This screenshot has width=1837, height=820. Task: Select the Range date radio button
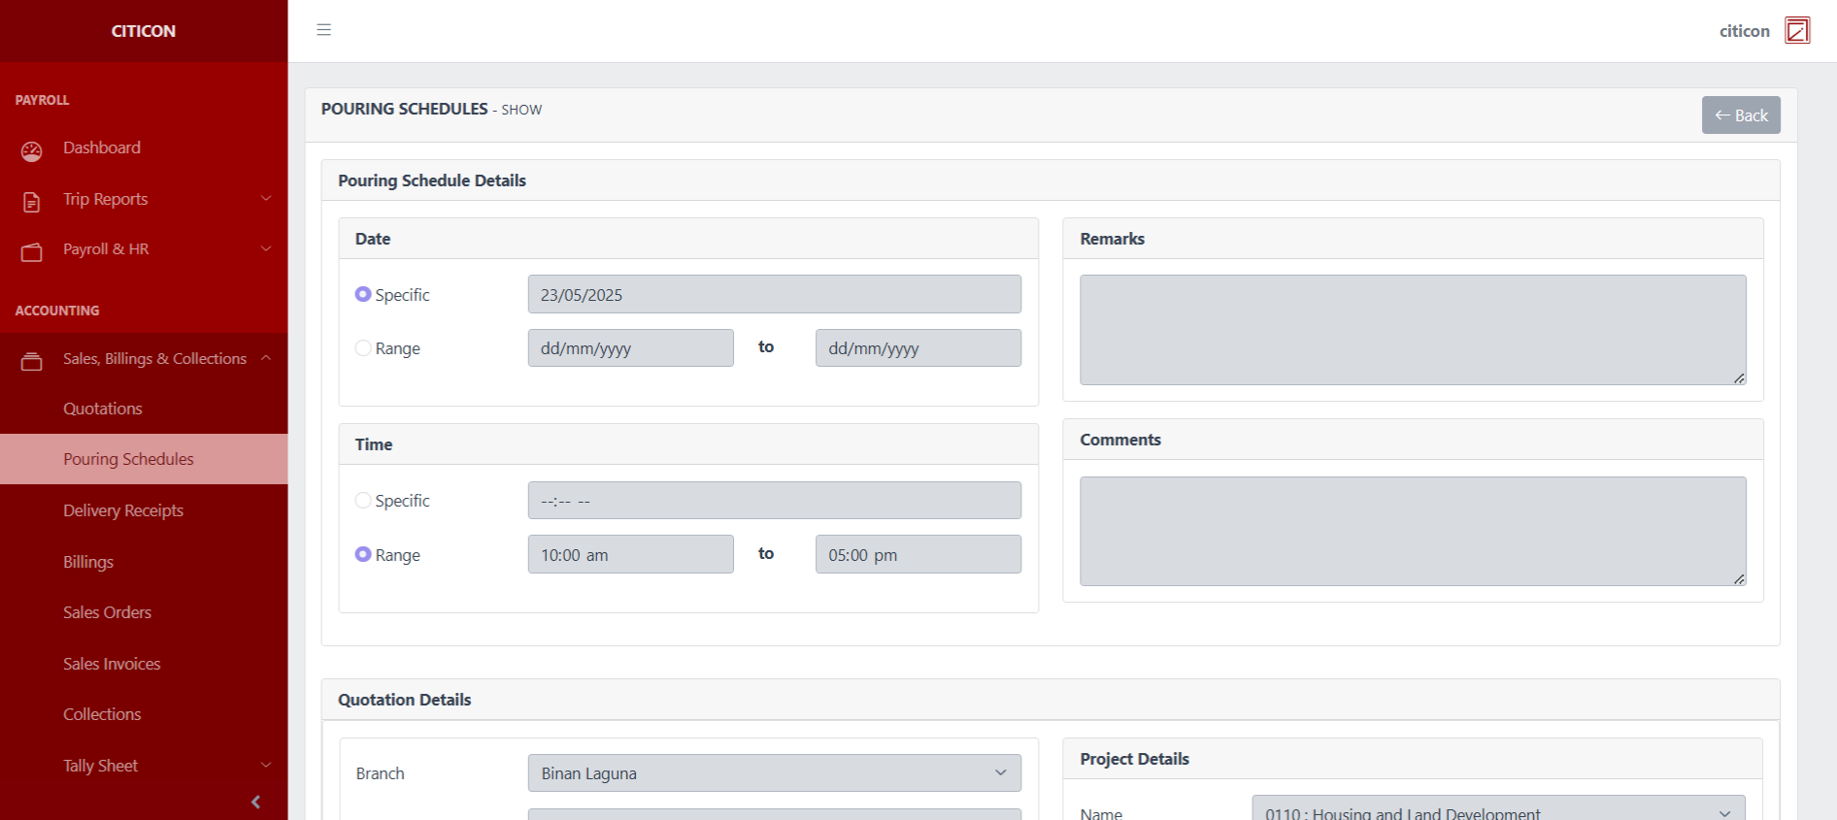pos(363,347)
